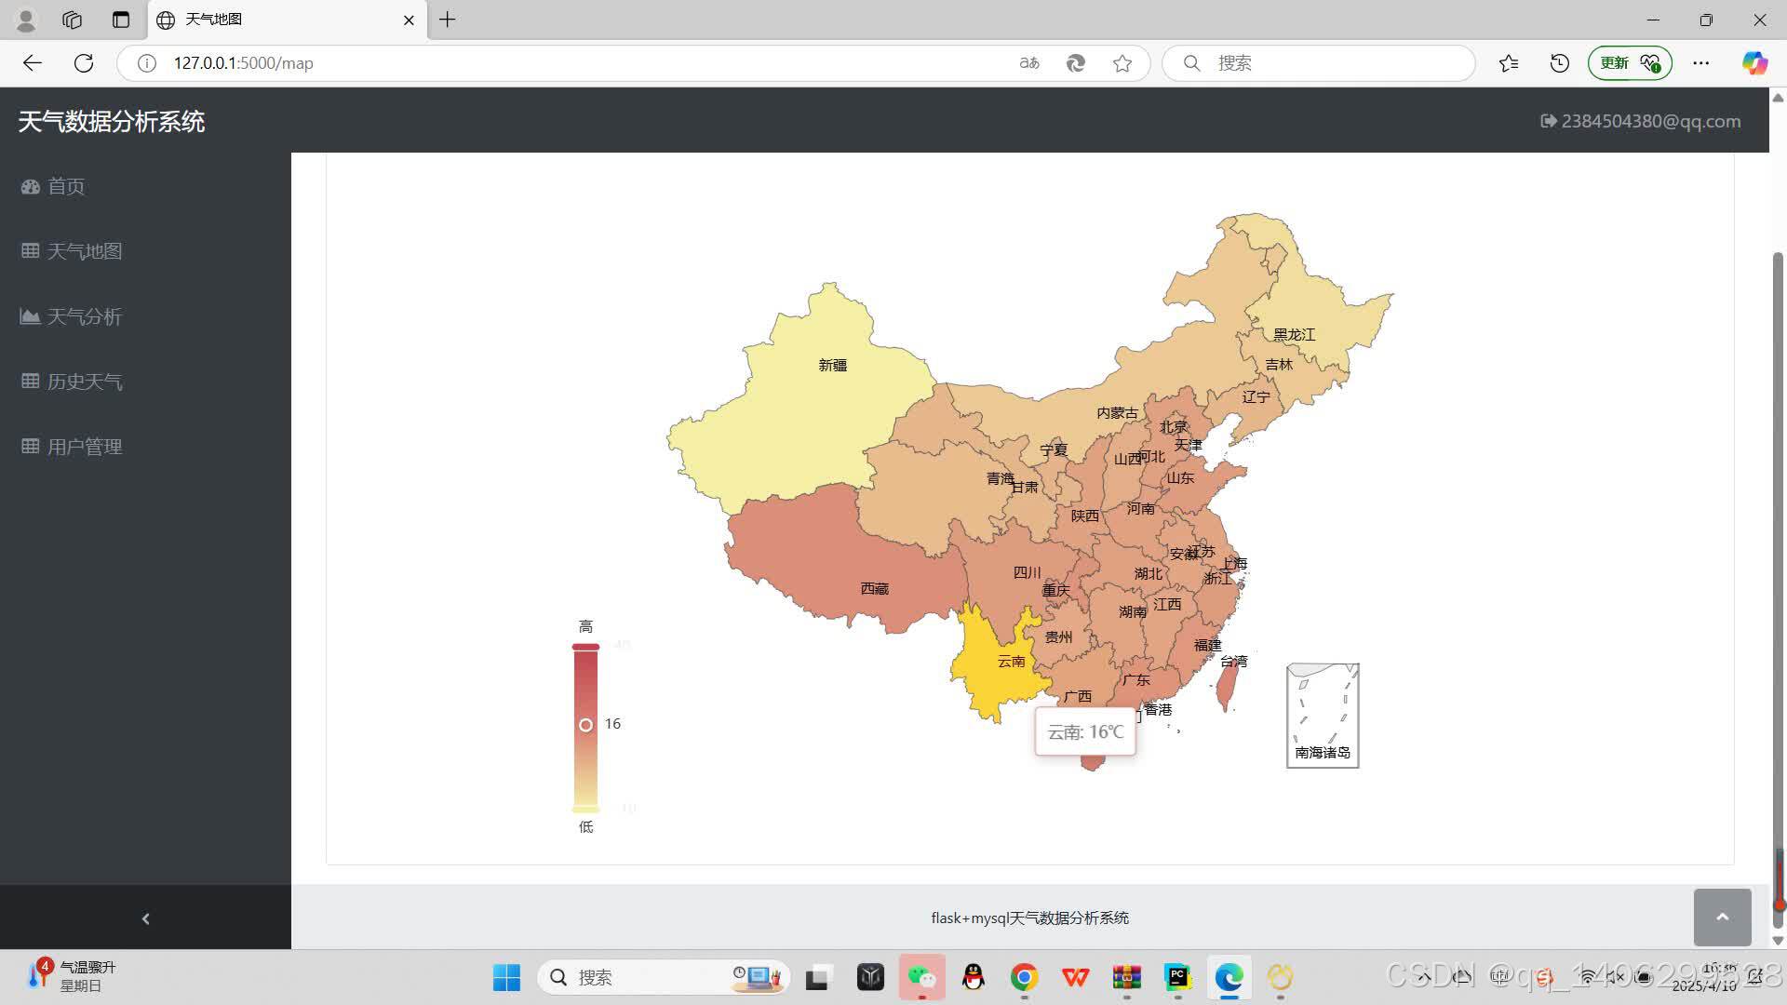Click the scroll-to-top arrow button
The height and width of the screenshot is (1005, 1787).
[x=1722, y=917]
